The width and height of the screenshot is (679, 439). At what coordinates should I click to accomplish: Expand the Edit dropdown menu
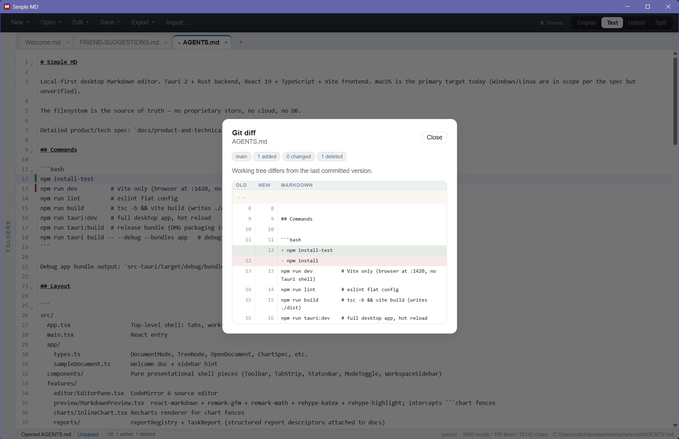point(80,22)
